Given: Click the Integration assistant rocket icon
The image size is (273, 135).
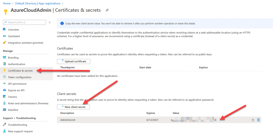Looking at the screenshot, I should click(x=5, y=43).
